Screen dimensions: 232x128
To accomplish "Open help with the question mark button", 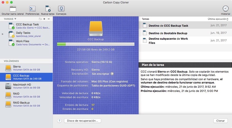I will (x=59, y=121).
